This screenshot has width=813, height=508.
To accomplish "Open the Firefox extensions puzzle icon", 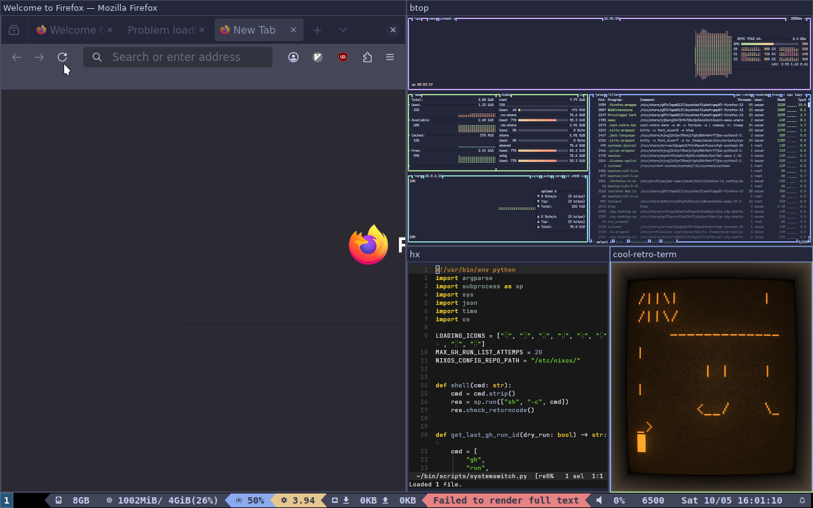I will (367, 57).
